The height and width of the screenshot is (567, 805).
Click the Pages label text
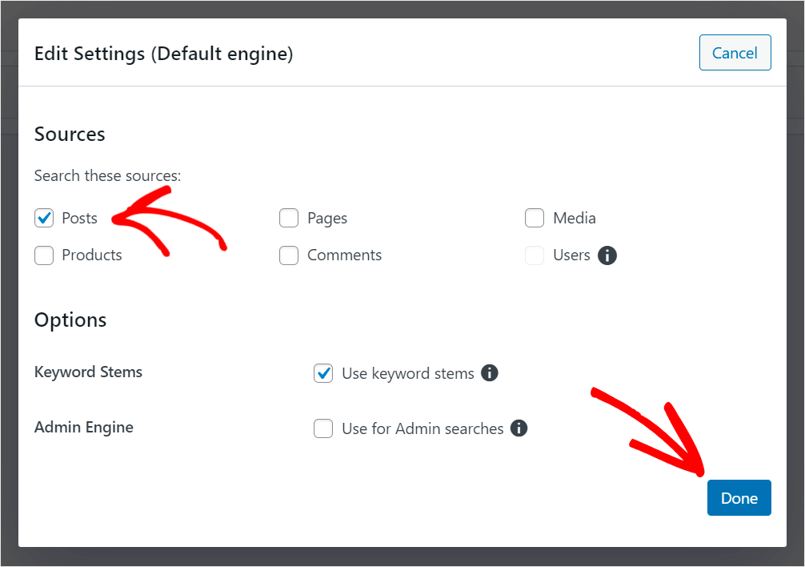click(x=327, y=219)
